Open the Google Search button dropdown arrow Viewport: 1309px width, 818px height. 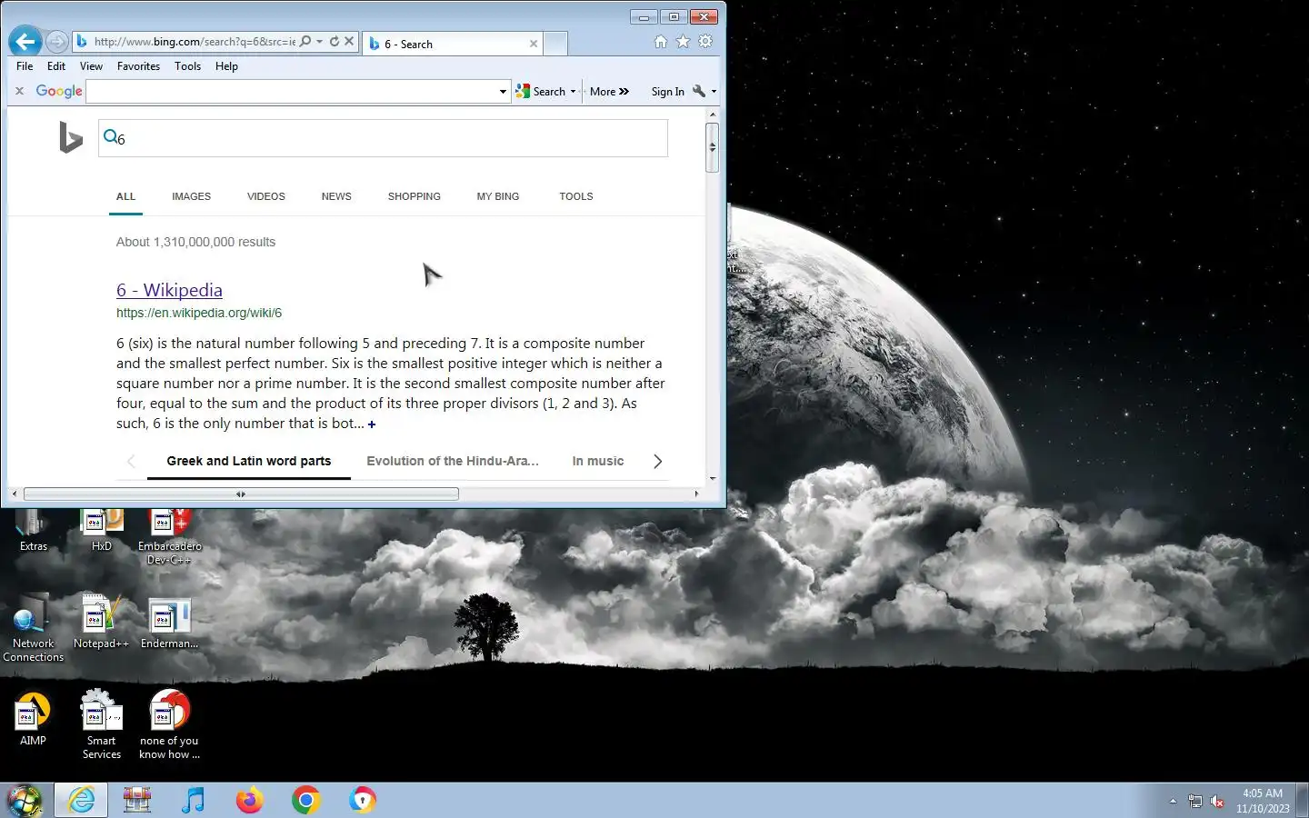tap(573, 92)
